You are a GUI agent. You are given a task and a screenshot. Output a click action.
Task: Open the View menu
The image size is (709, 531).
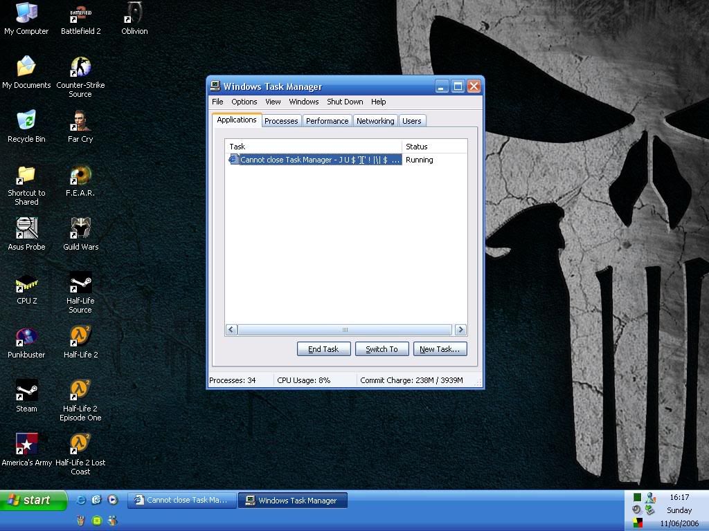[273, 102]
